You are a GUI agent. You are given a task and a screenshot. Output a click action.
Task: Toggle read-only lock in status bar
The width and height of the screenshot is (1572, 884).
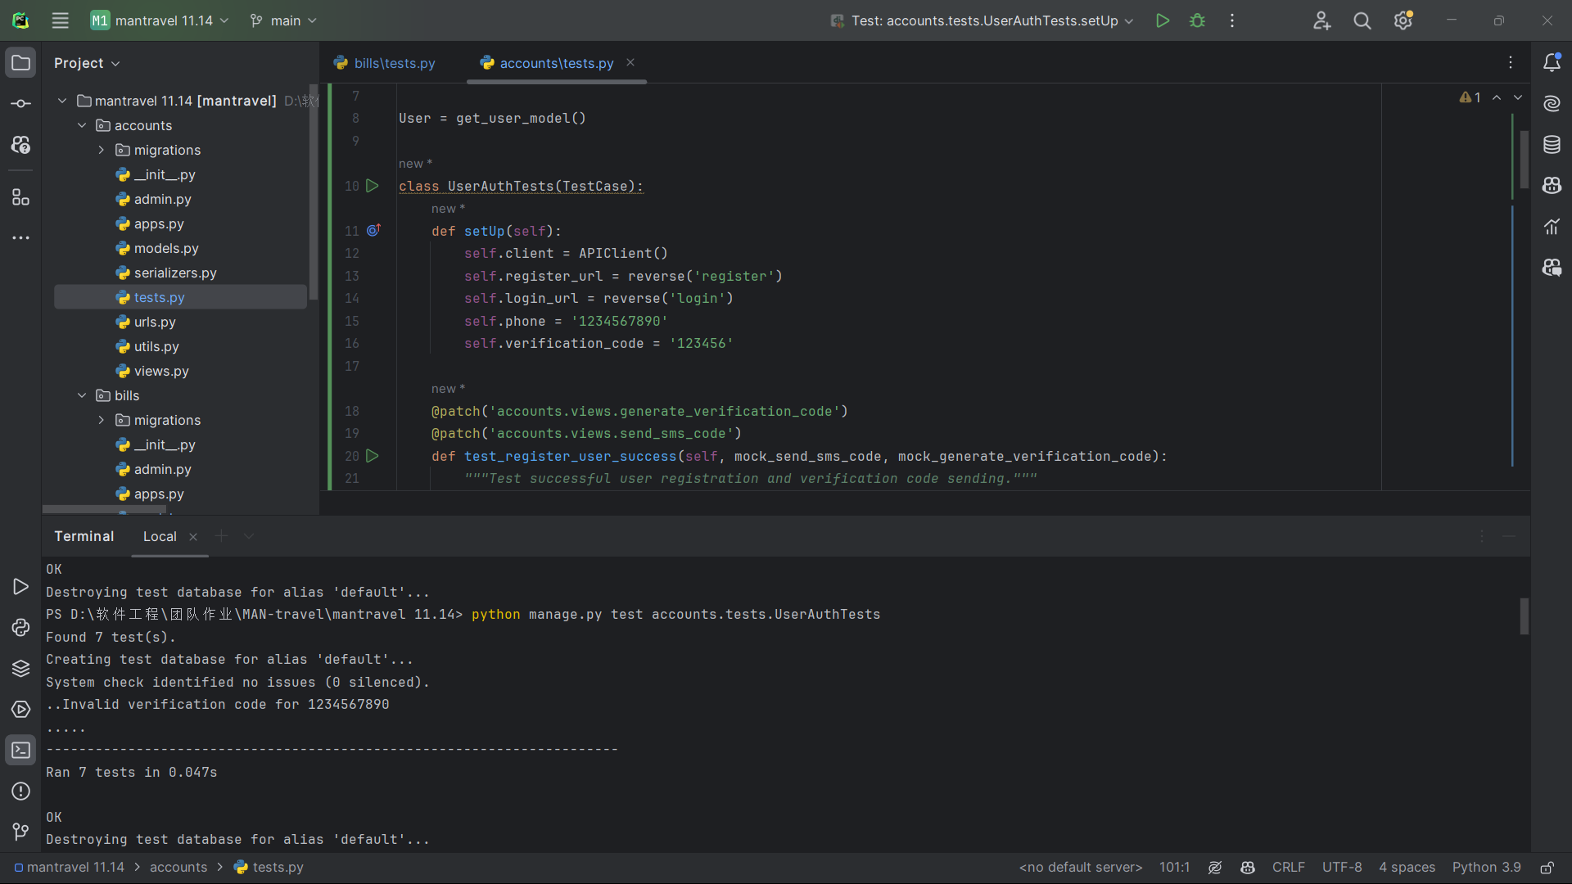(x=1547, y=868)
